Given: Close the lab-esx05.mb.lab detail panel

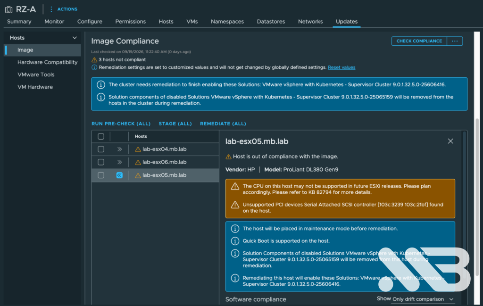Looking at the screenshot, I should click(x=450, y=141).
